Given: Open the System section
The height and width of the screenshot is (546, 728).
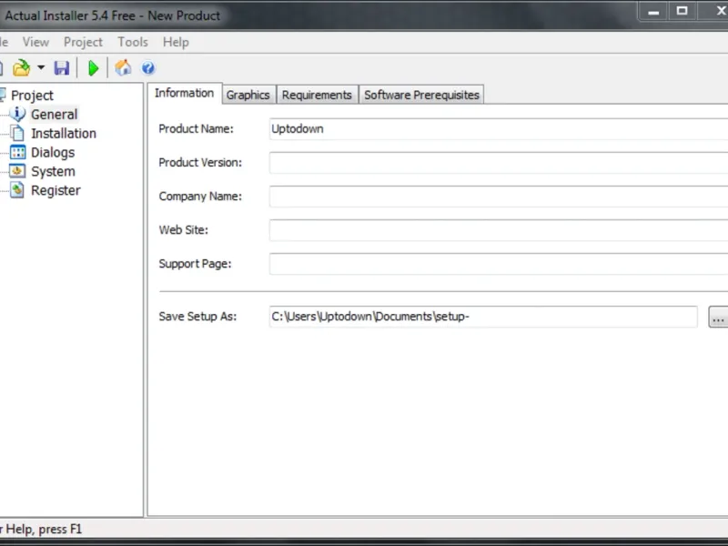Looking at the screenshot, I should [53, 171].
